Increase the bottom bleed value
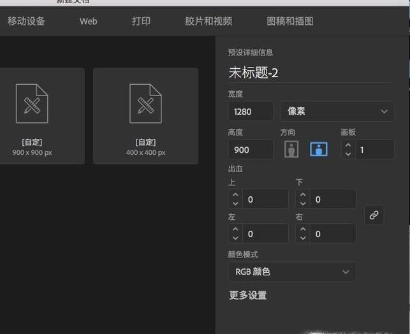The width and height of the screenshot is (410, 334). coord(303,194)
